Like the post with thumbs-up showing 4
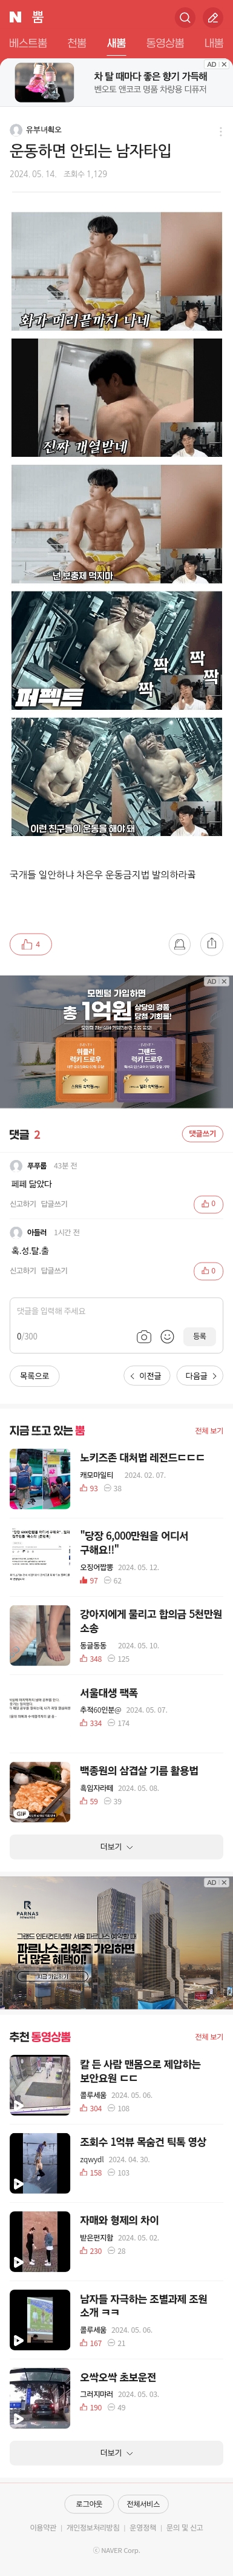The image size is (233, 2576). (x=31, y=943)
